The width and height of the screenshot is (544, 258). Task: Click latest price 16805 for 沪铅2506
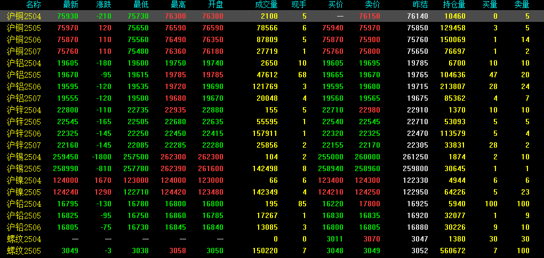tap(68, 228)
